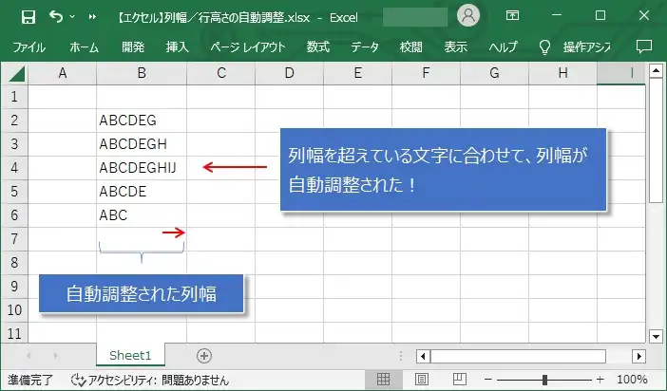Click cell containing ABCDEGH

pyautogui.click(x=142, y=144)
